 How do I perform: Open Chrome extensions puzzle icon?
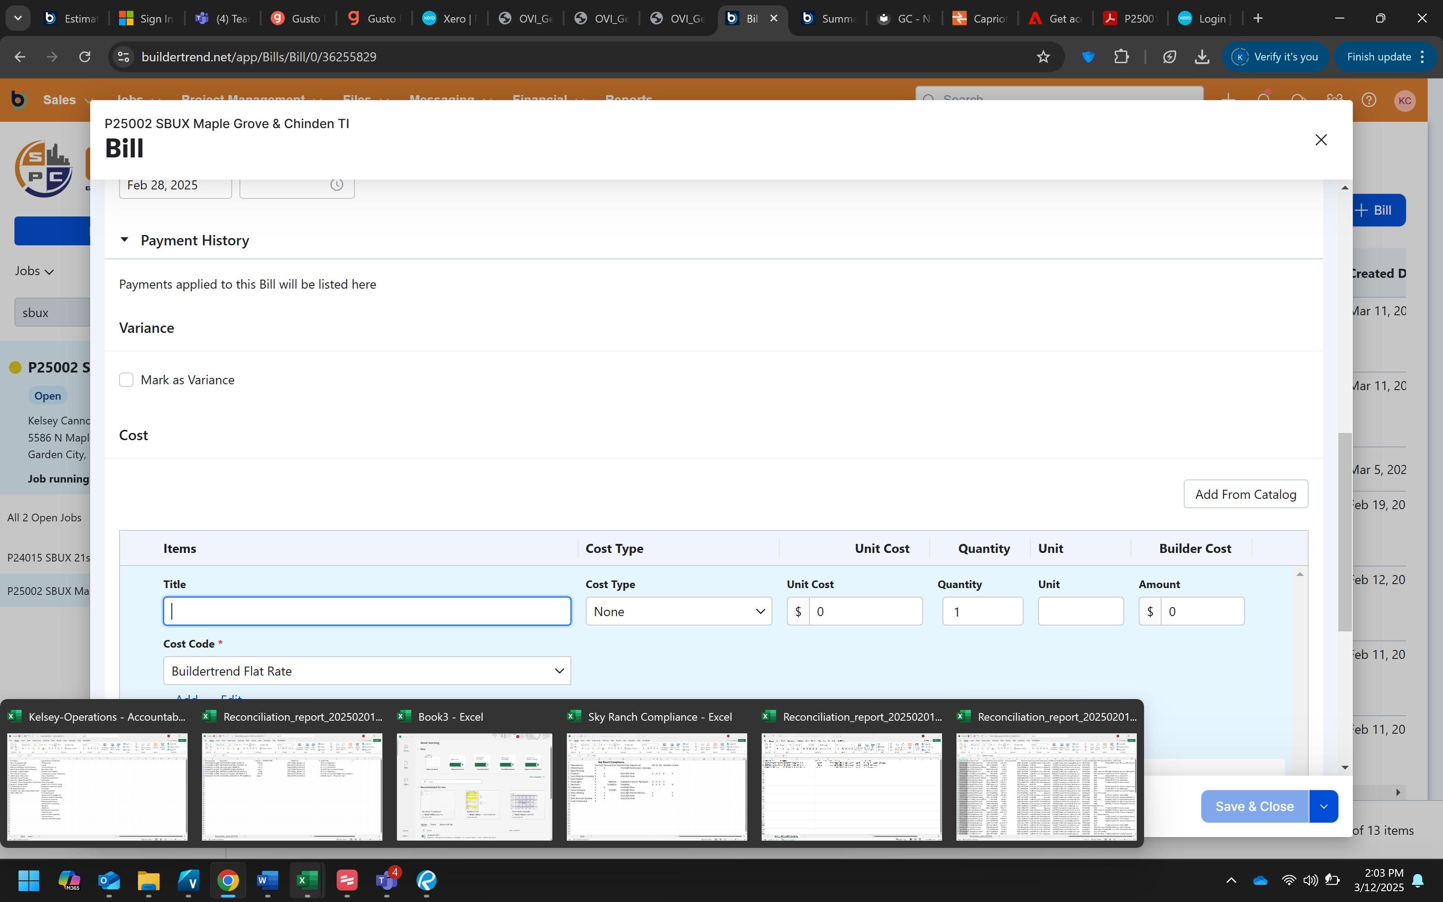click(1121, 57)
